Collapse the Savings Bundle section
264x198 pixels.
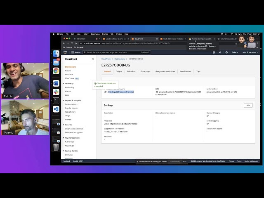63,151
